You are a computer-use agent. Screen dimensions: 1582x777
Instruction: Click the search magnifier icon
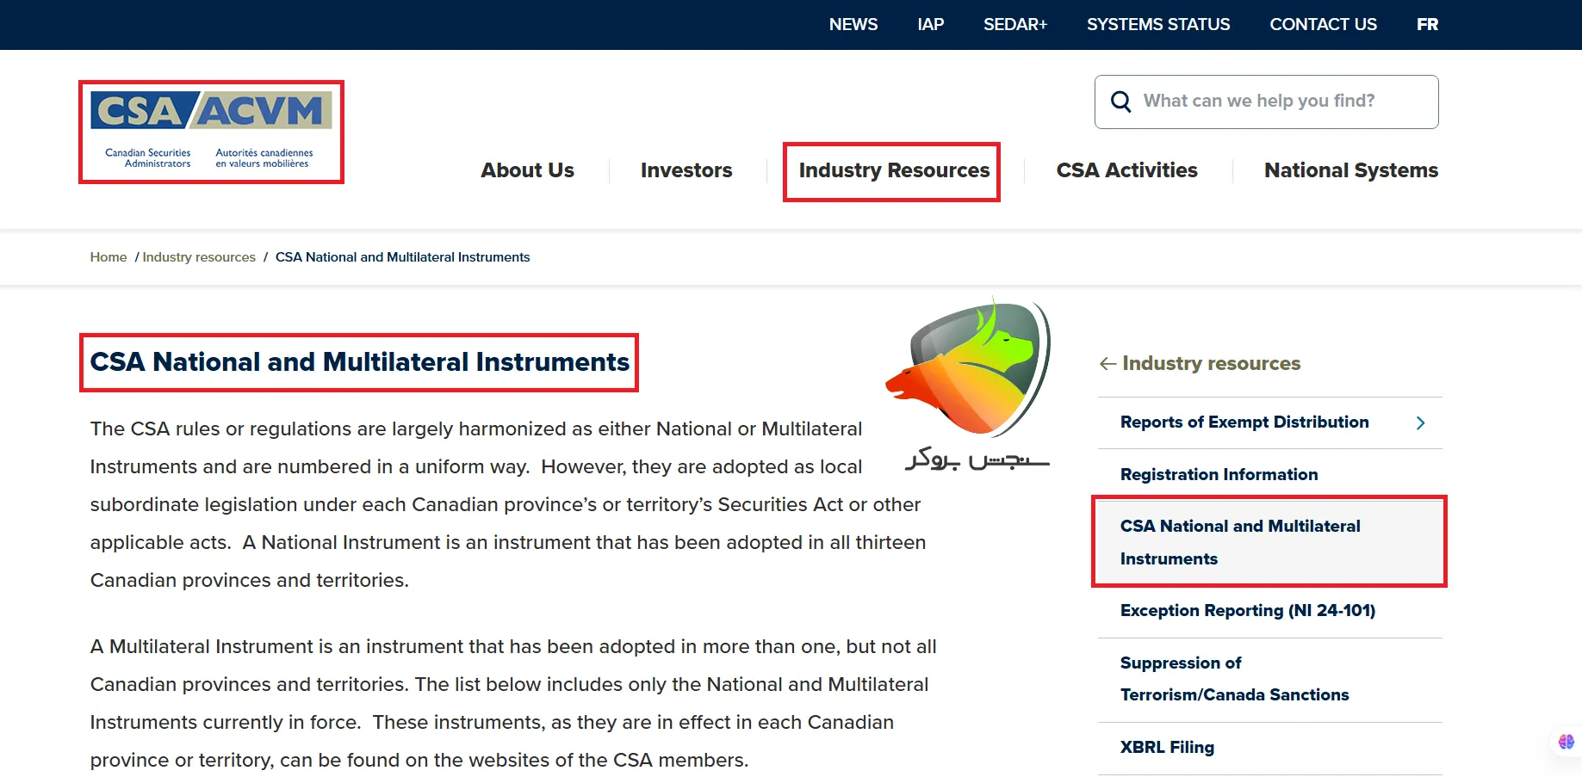tap(1120, 102)
